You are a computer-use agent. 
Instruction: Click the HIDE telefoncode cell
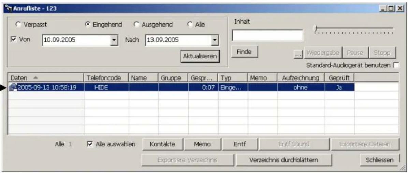click(x=106, y=87)
